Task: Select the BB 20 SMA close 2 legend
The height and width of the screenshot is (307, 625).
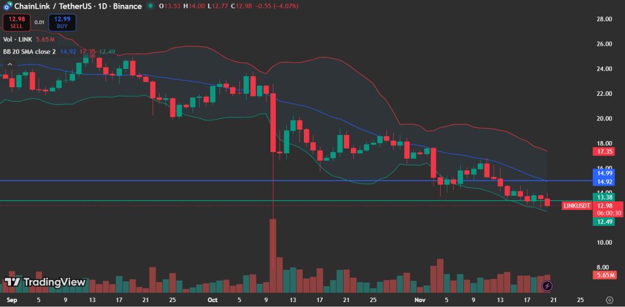Action: tap(29, 51)
